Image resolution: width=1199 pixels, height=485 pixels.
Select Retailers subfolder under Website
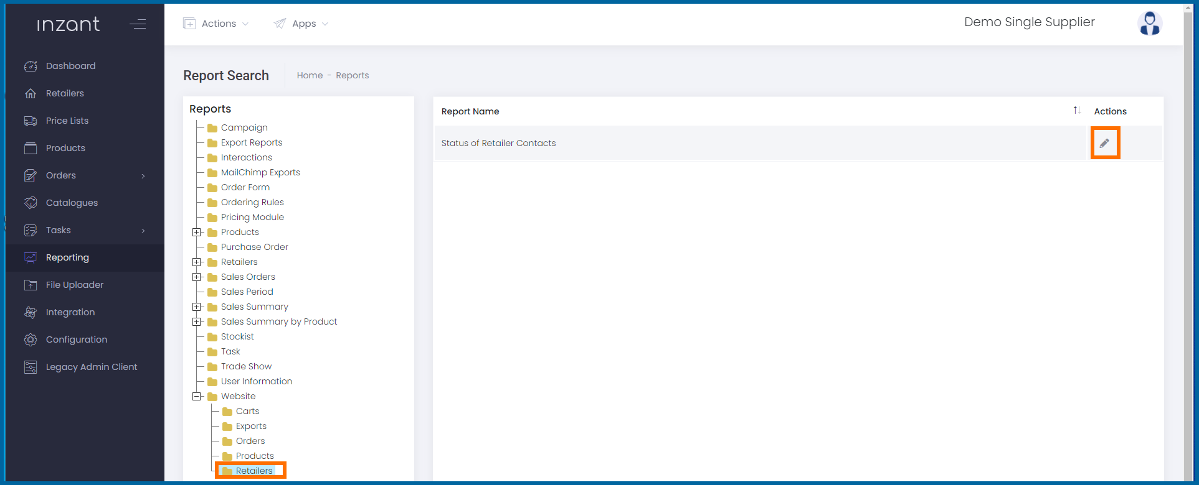point(254,471)
